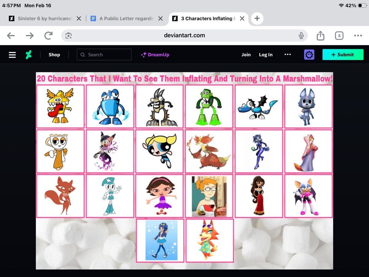
Task: Click the gray wolf character thumbnail
Action: [308, 106]
